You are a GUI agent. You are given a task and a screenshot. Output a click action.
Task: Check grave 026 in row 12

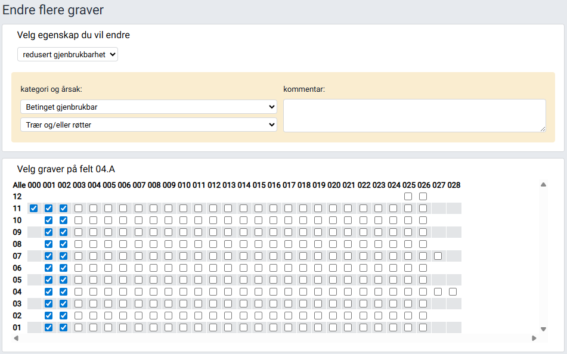pyautogui.click(x=423, y=196)
